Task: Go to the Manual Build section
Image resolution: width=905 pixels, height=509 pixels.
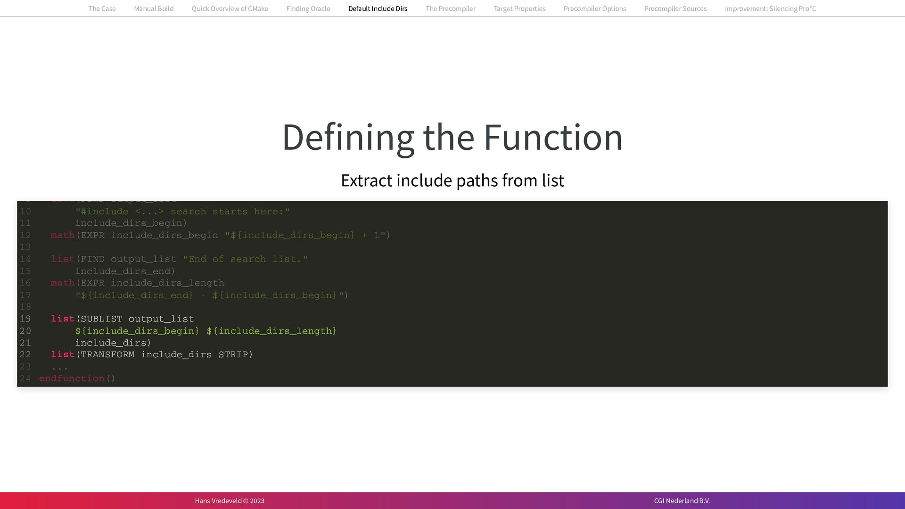Action: point(154,8)
